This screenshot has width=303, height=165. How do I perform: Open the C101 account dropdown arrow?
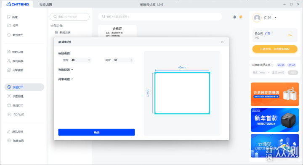pos(276,18)
